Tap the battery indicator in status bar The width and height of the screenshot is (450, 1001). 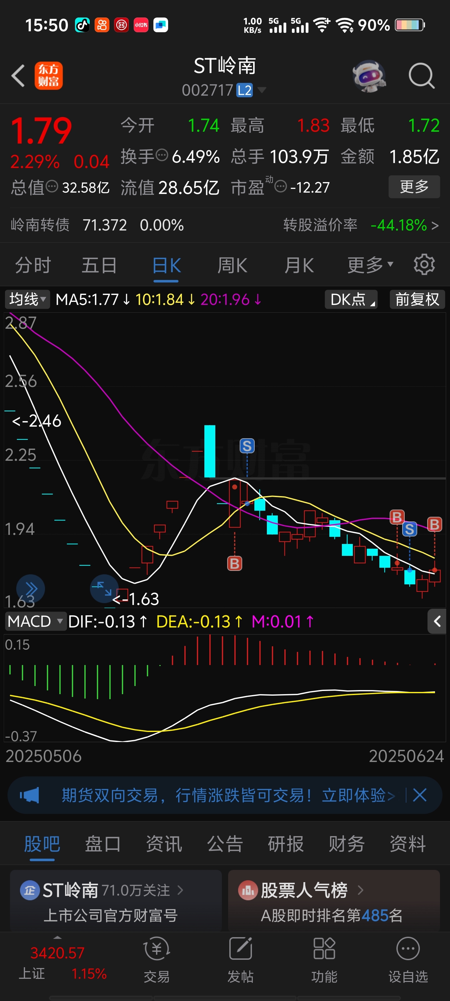[410, 25]
